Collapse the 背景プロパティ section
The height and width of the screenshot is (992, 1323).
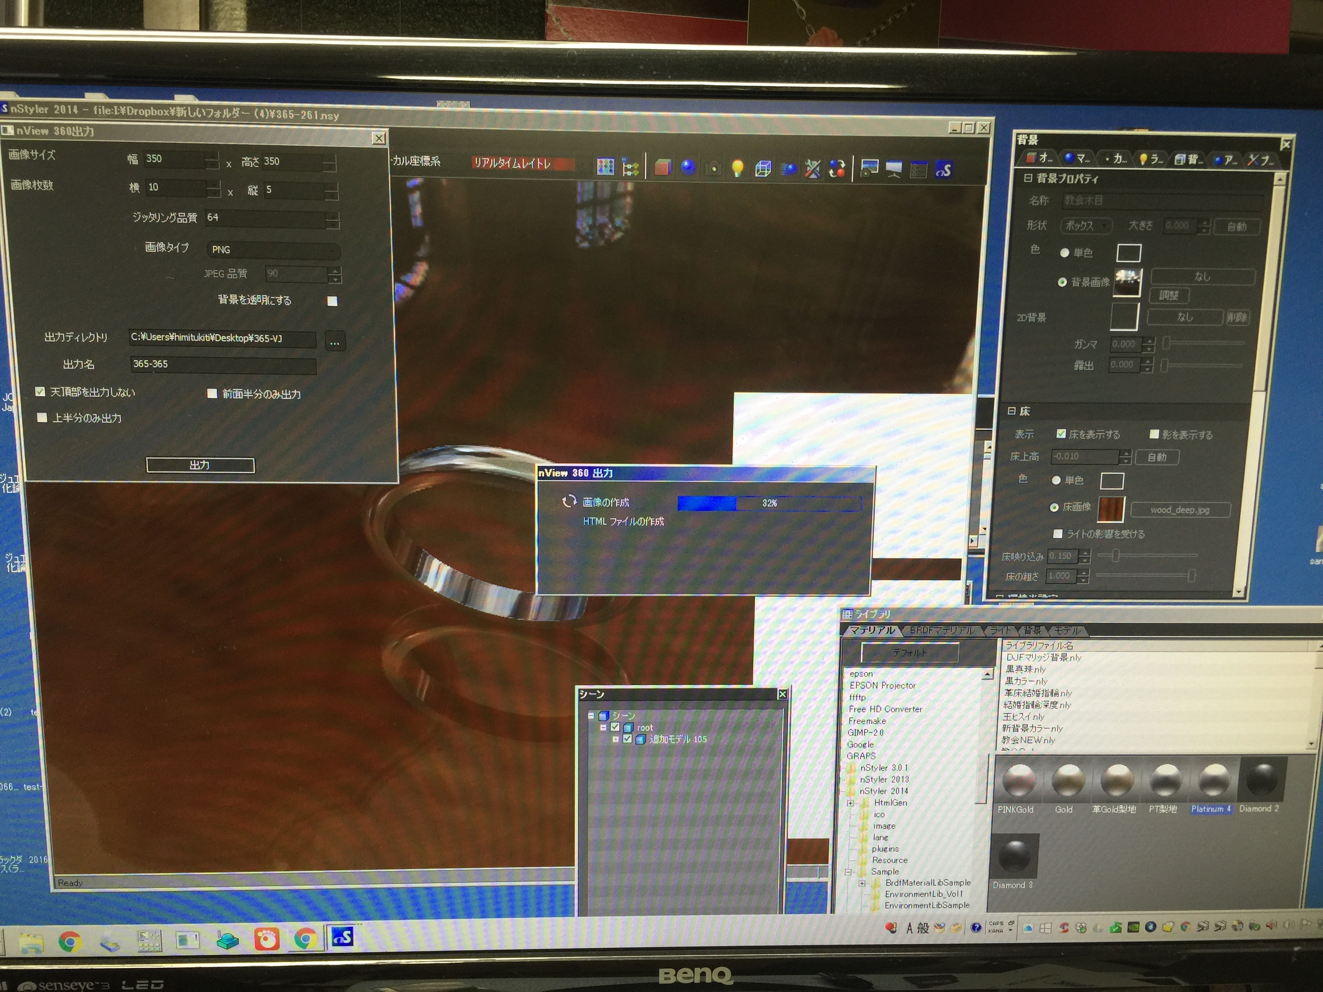pos(1028,177)
